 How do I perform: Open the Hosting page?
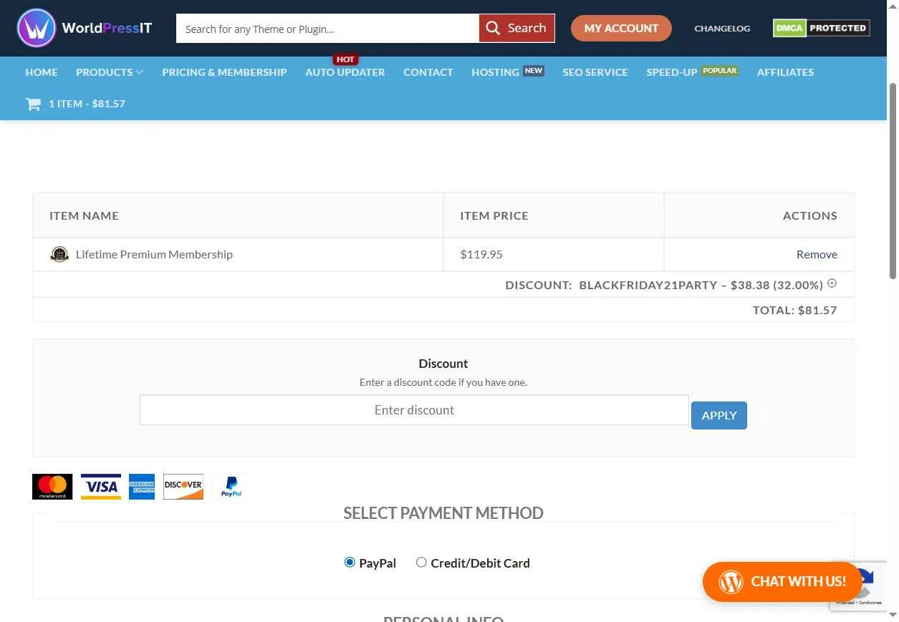pos(495,72)
